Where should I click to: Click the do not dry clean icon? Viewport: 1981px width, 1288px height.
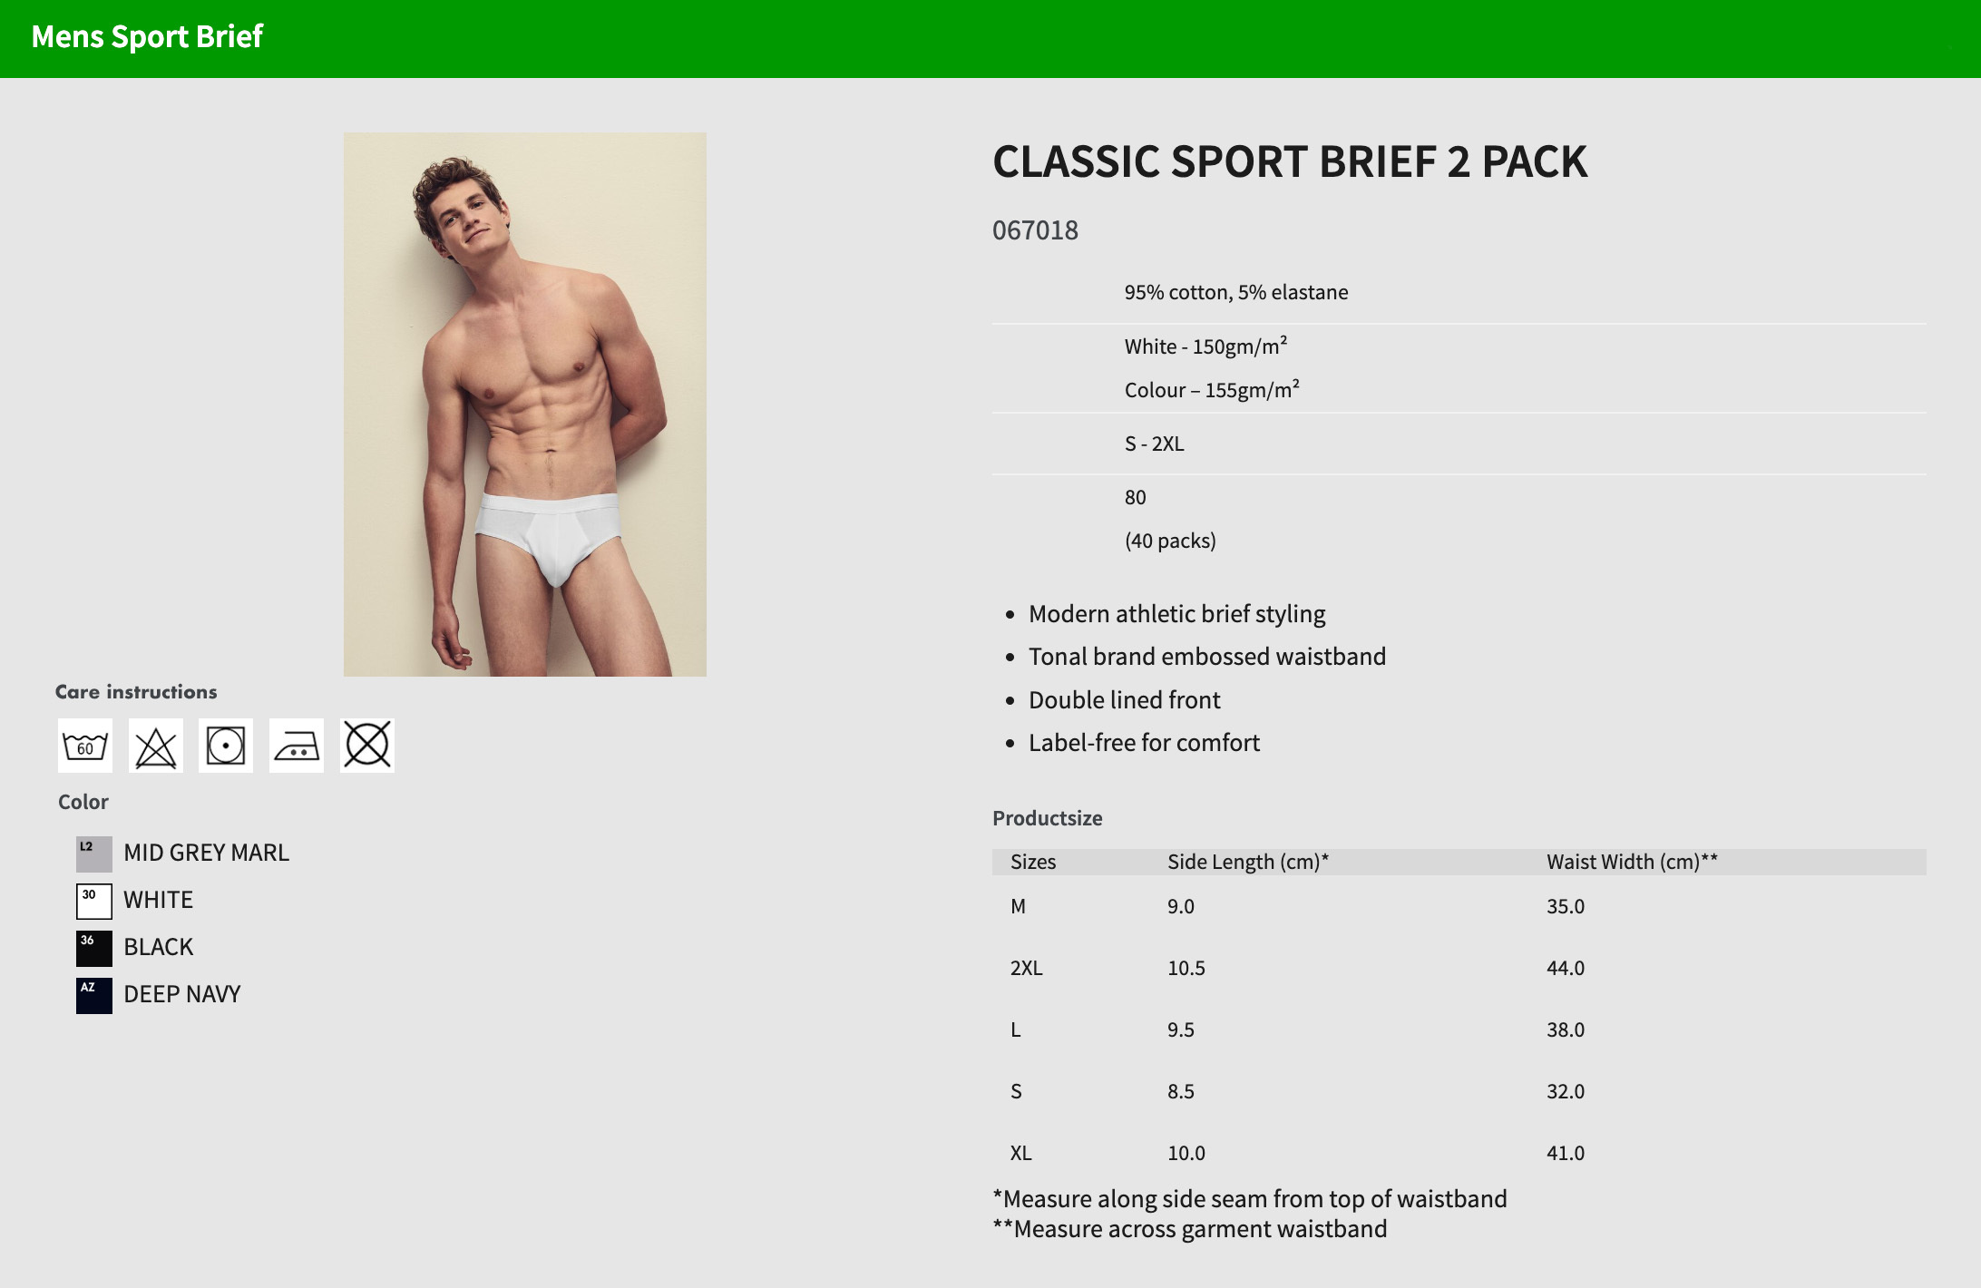[x=367, y=746]
